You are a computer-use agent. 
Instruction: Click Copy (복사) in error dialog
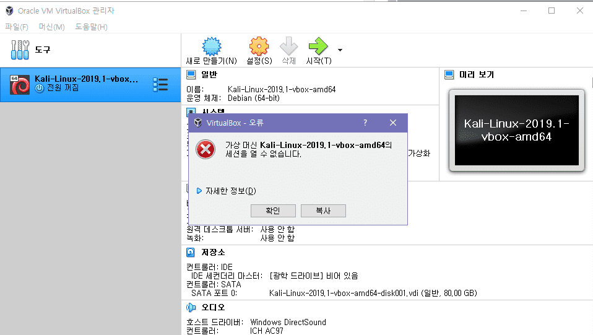coord(323,211)
